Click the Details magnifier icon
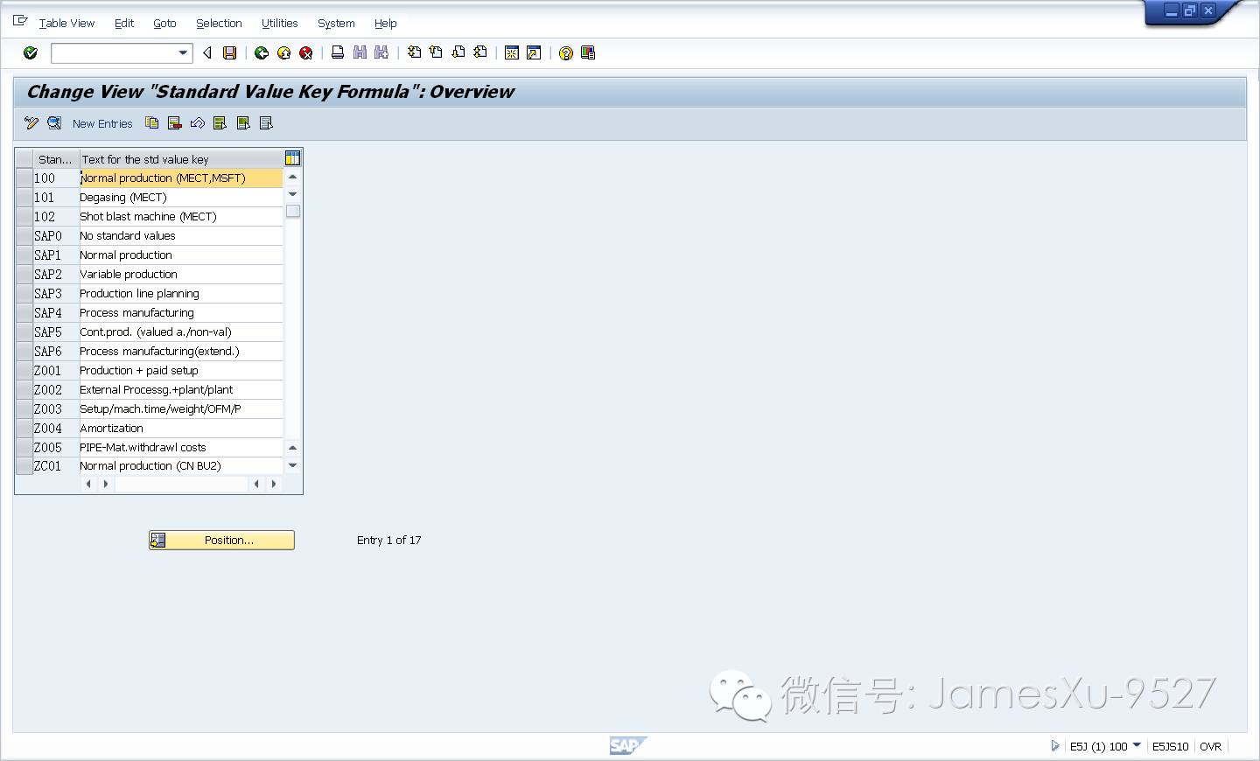The width and height of the screenshot is (1260, 761). click(54, 123)
